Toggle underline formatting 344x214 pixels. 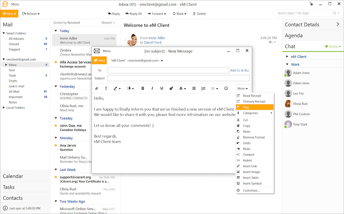[162, 88]
